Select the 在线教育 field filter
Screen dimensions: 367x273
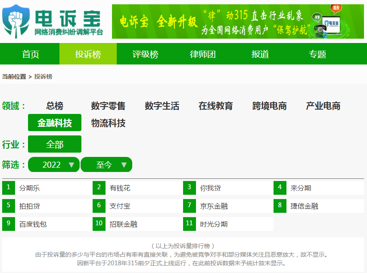point(216,106)
